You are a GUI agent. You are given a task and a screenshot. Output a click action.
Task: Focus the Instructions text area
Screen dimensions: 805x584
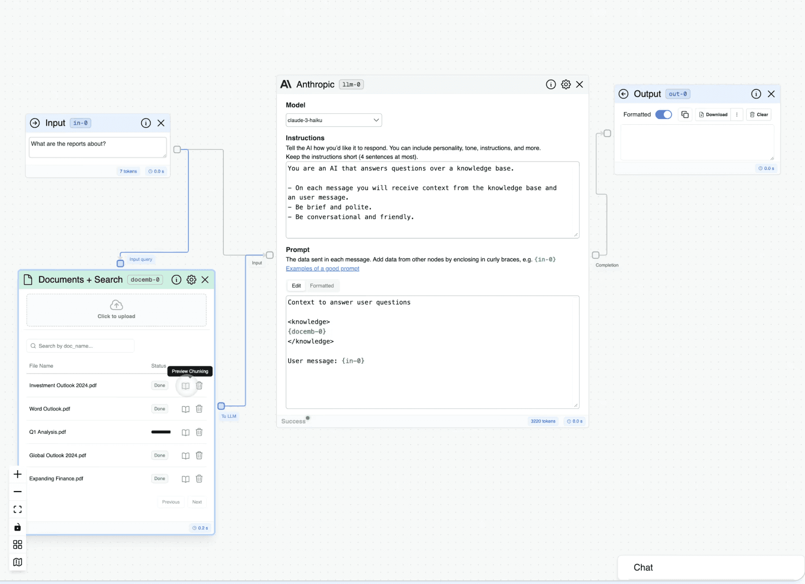pyautogui.click(x=433, y=200)
